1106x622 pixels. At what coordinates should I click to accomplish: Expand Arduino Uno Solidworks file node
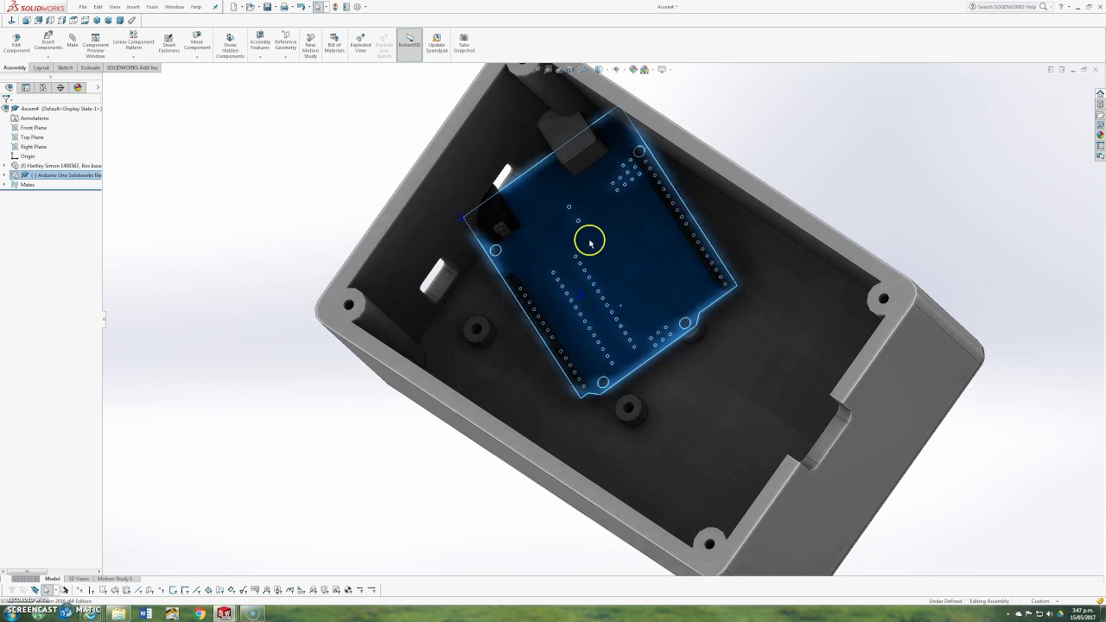coord(4,175)
